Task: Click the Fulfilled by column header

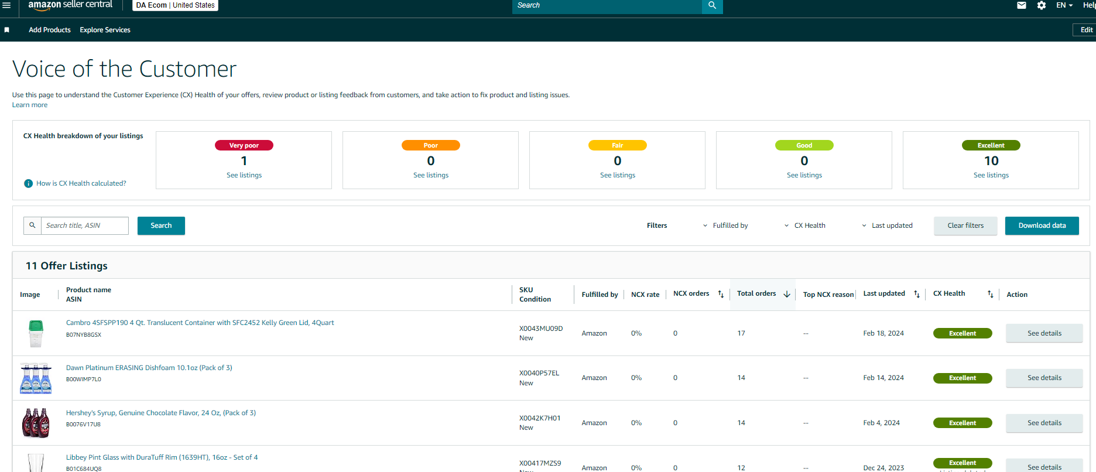Action: pos(600,295)
